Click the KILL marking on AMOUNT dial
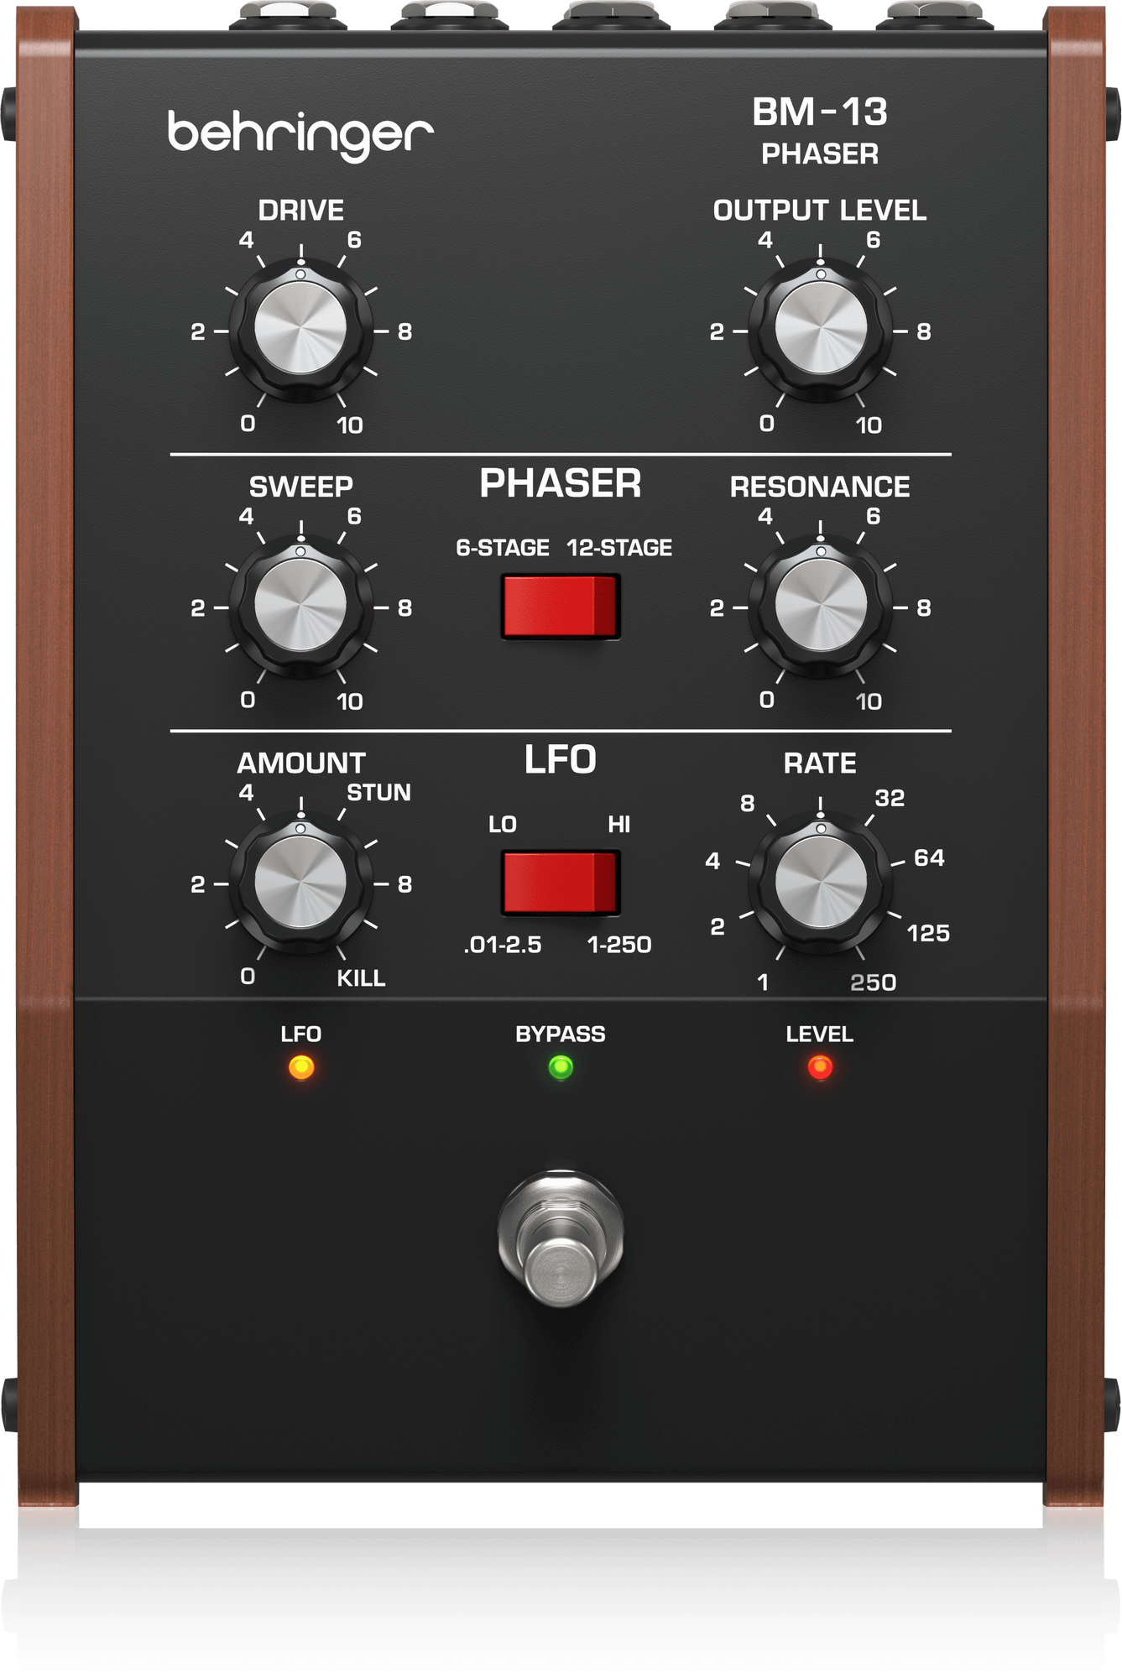 click(361, 977)
